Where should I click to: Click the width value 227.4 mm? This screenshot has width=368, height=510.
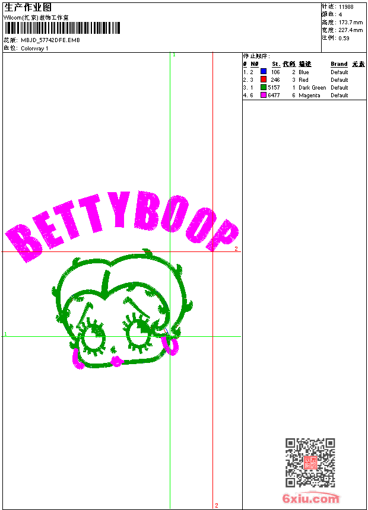351,30
